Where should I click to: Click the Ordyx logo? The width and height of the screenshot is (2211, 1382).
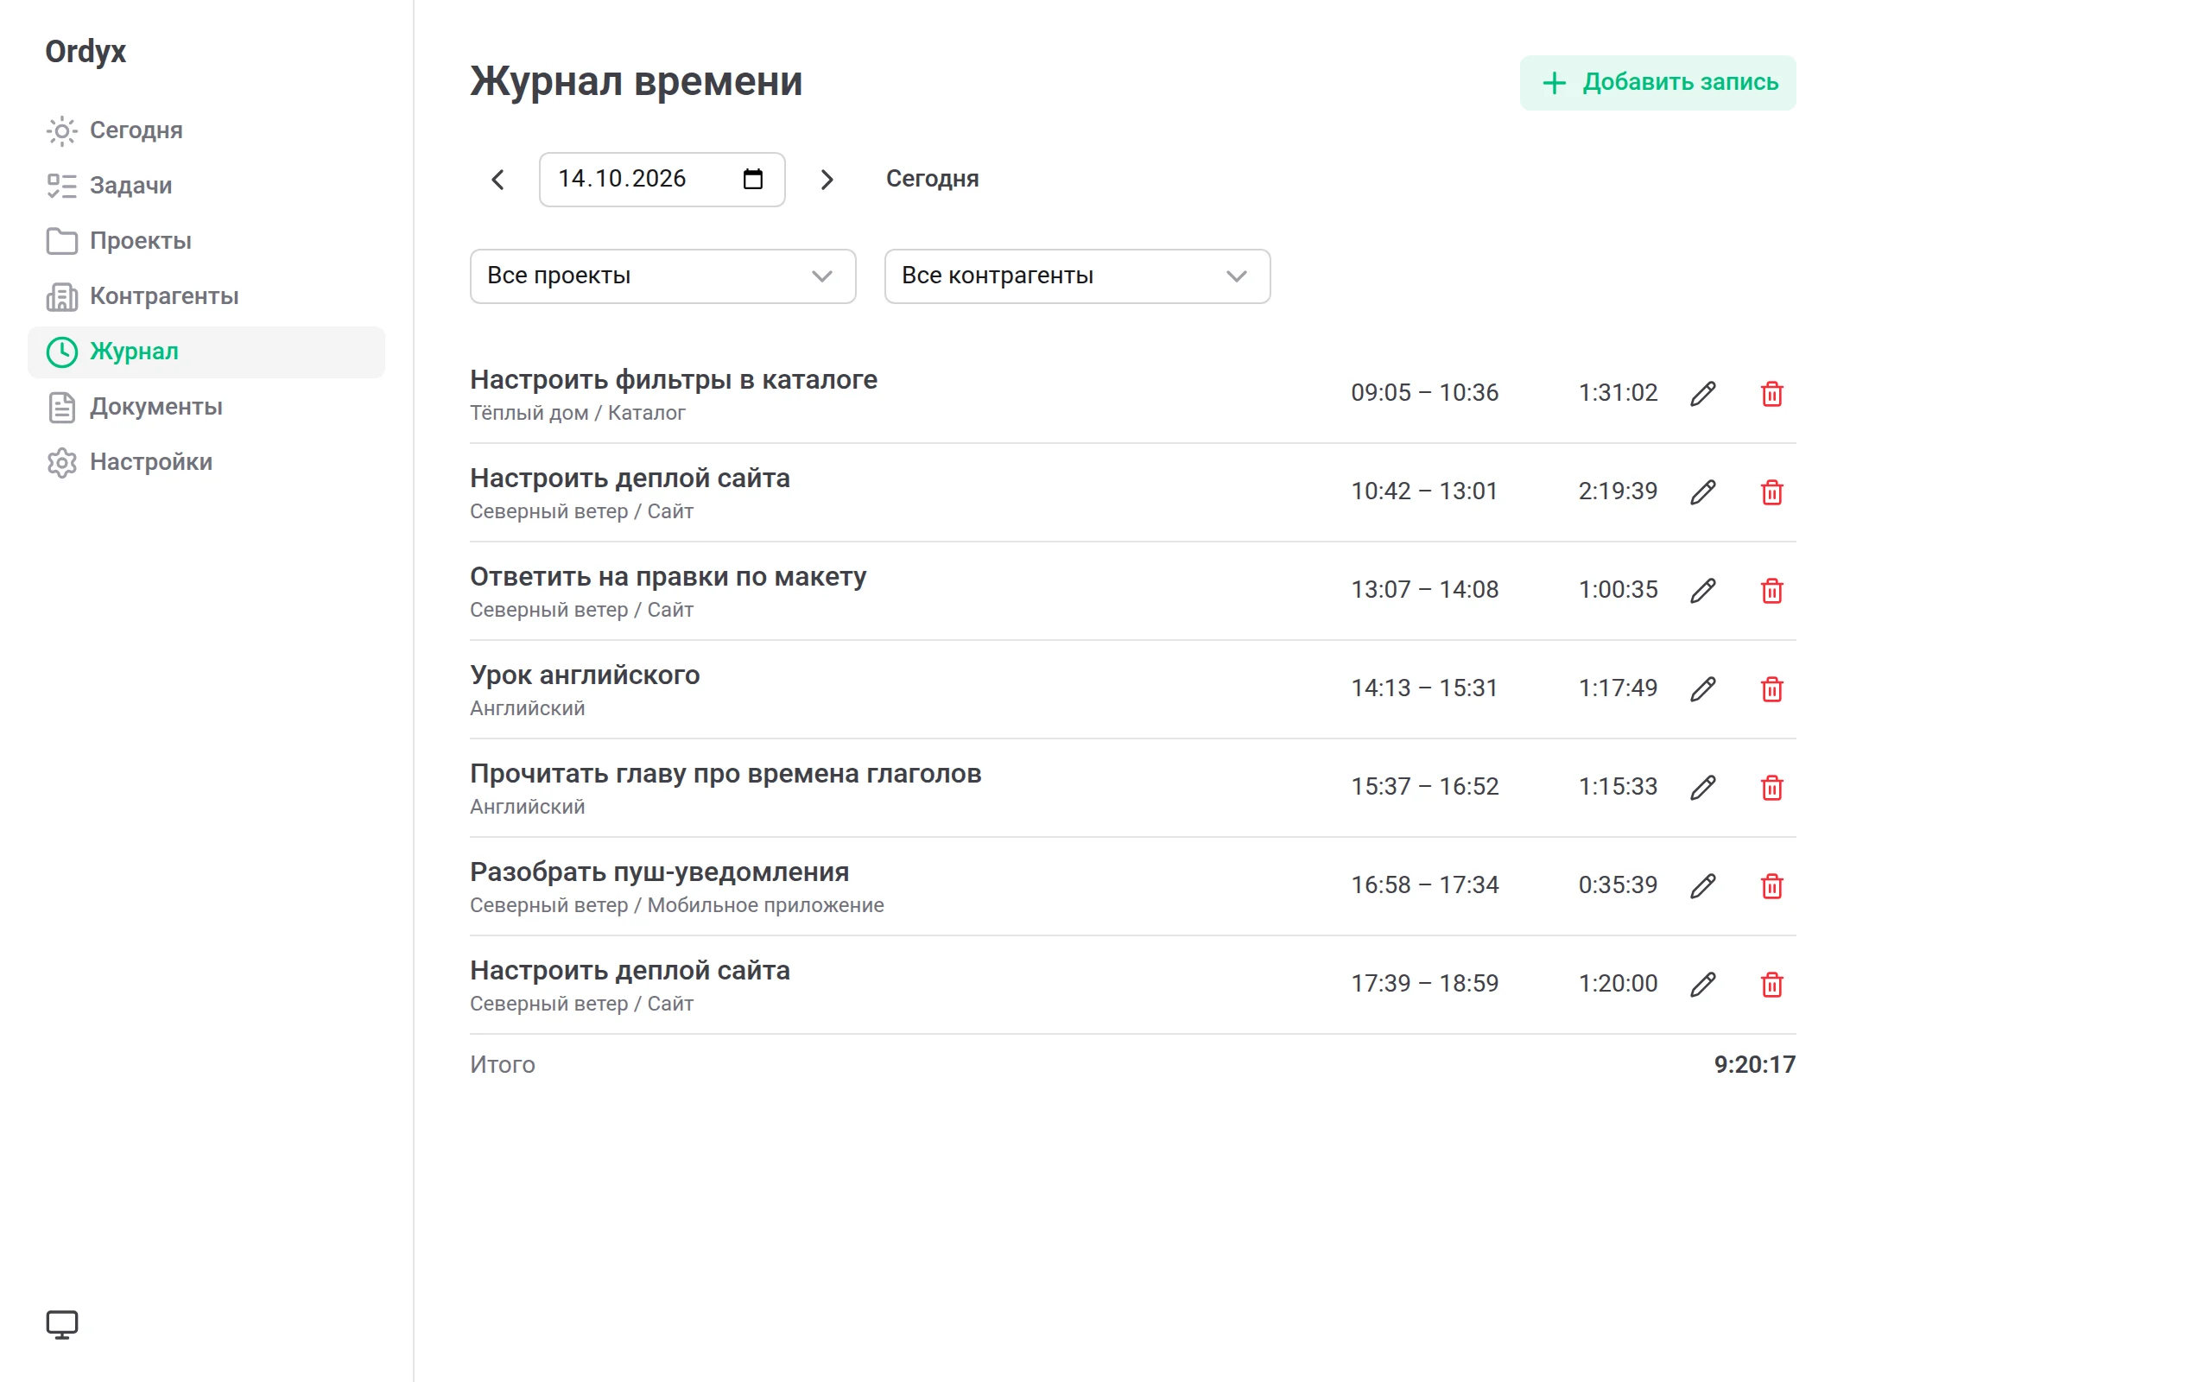click(85, 51)
